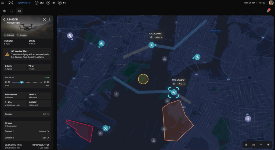Open the notifications bell
275x150 pixels.
pos(268,11)
